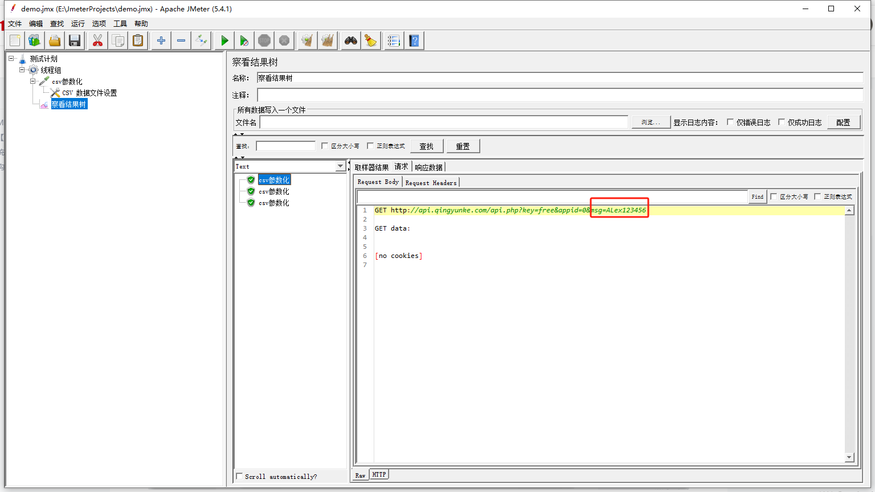Click the 配置 button

tap(844, 122)
